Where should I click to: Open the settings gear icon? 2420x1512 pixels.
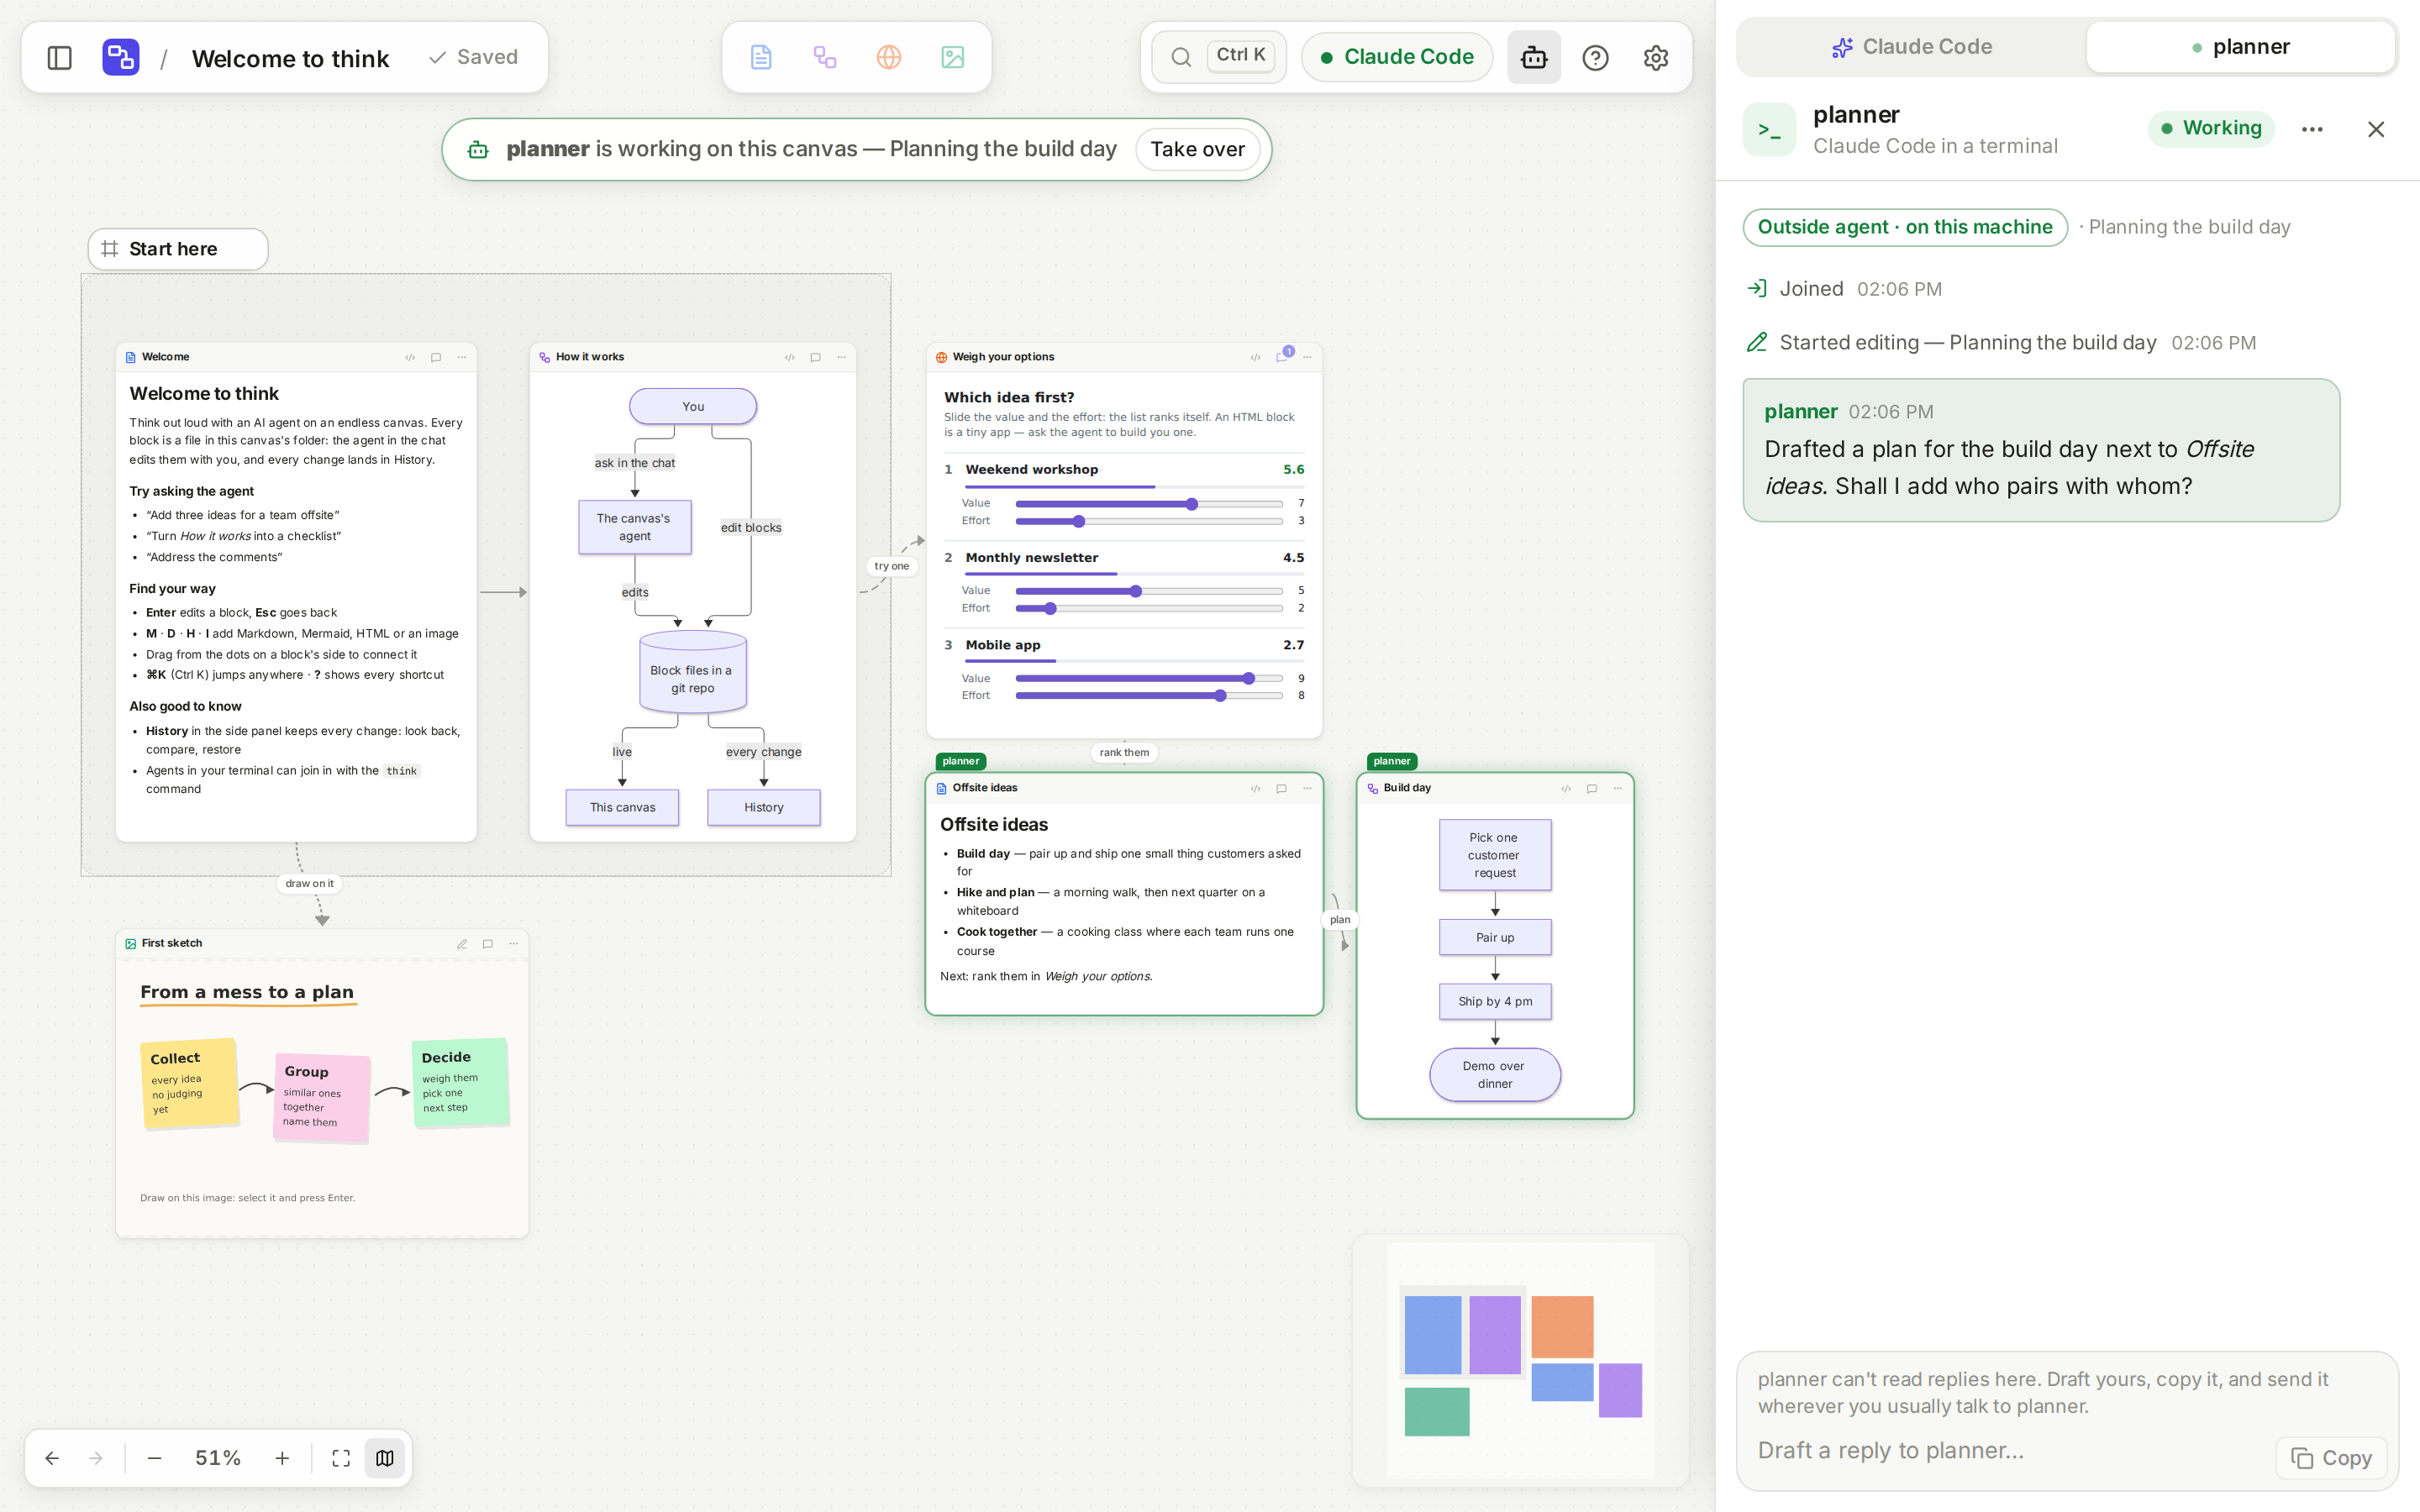[1656, 57]
